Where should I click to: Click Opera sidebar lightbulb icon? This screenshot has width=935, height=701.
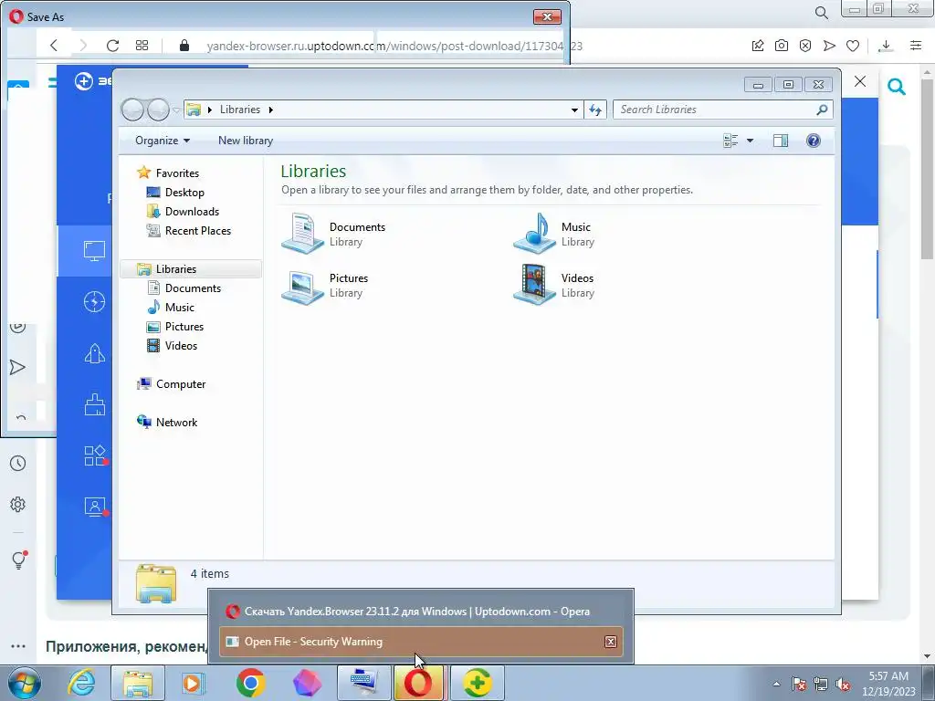[19, 560]
